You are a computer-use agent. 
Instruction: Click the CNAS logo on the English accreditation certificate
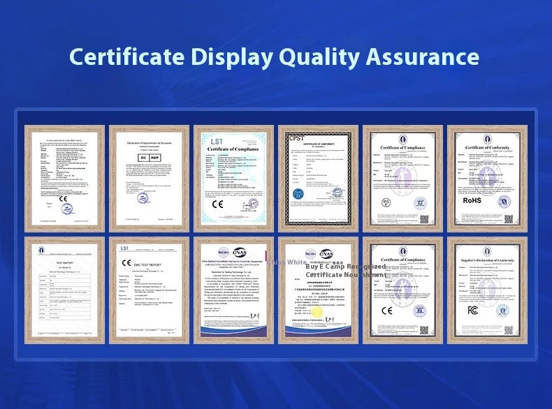240,253
